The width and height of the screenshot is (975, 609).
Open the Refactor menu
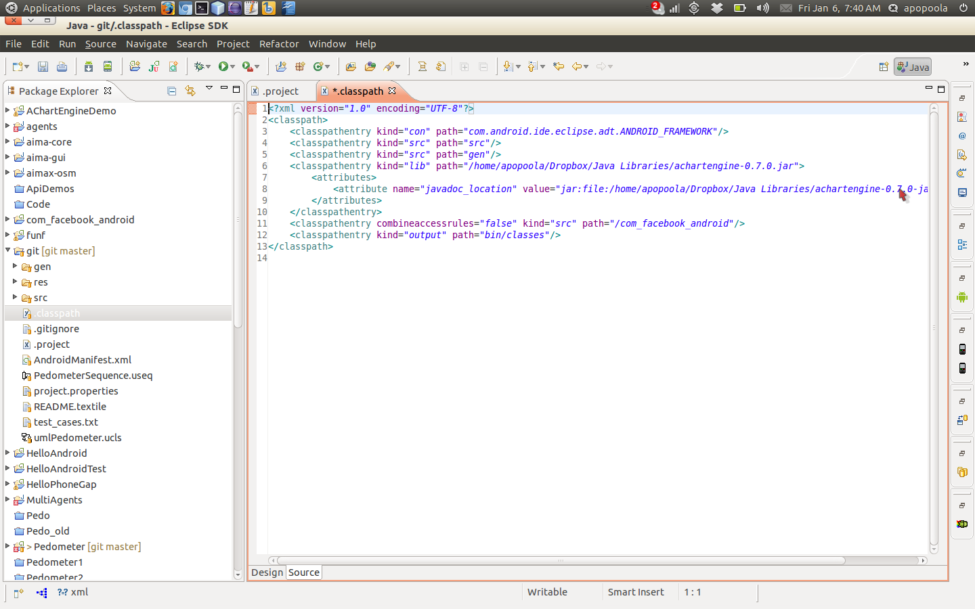[x=279, y=44]
